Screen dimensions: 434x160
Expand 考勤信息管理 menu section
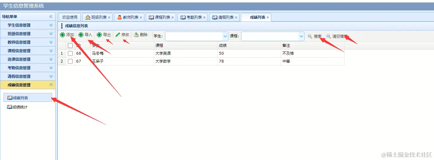pos(51,68)
